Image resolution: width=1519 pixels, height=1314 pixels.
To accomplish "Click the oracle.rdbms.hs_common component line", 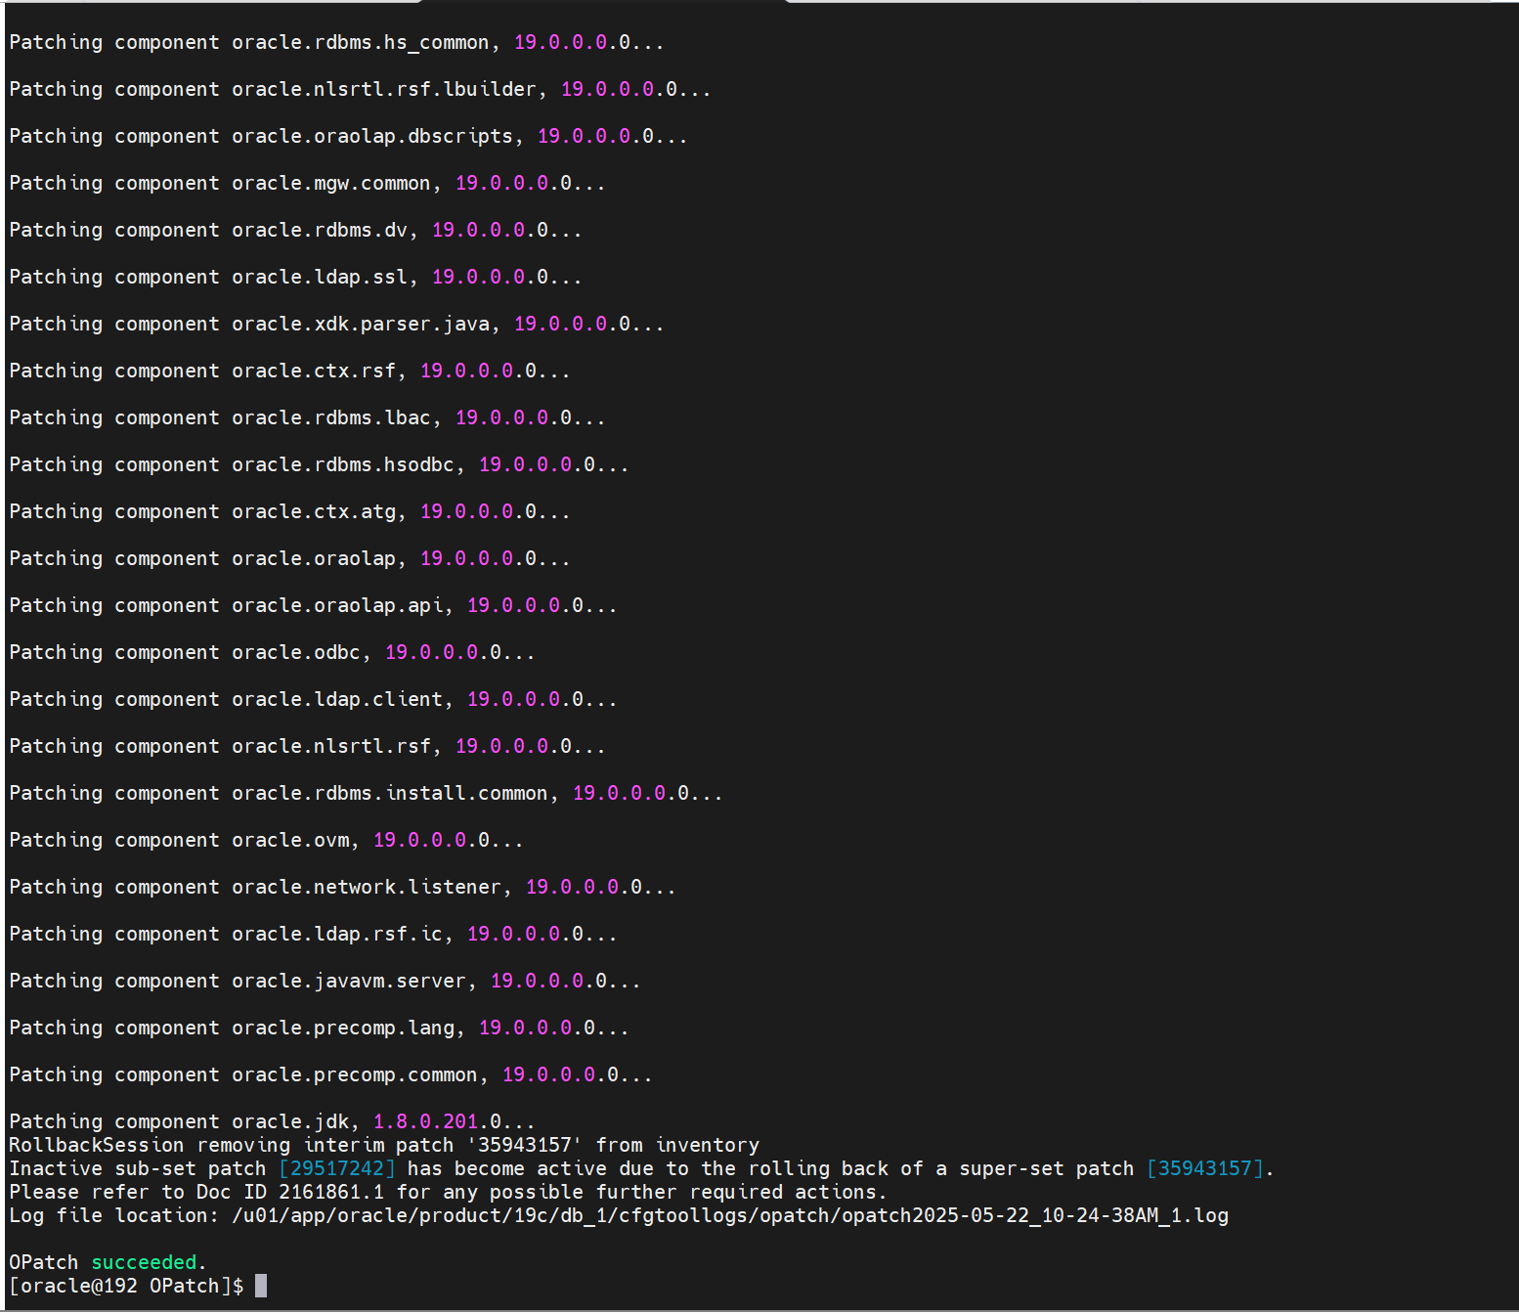I will [x=336, y=42].
